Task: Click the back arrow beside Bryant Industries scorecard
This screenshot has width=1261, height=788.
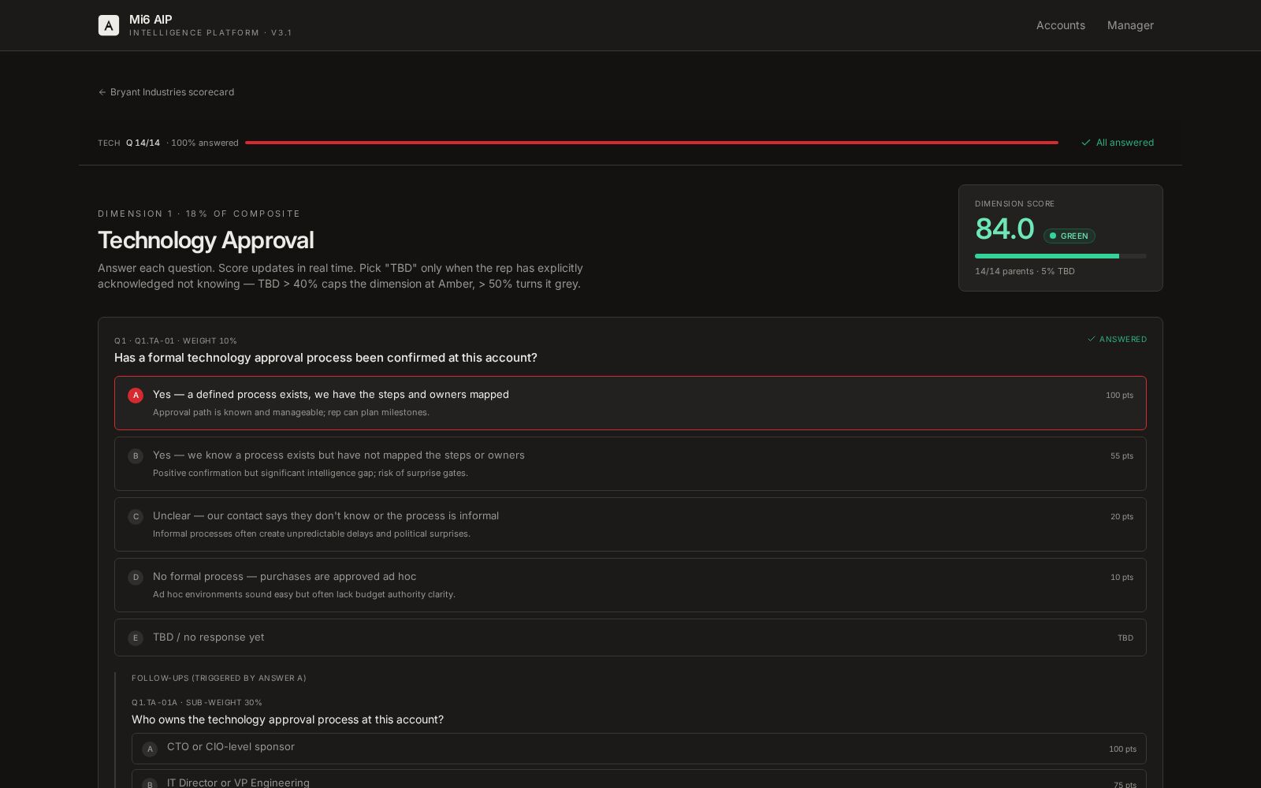Action: [102, 92]
